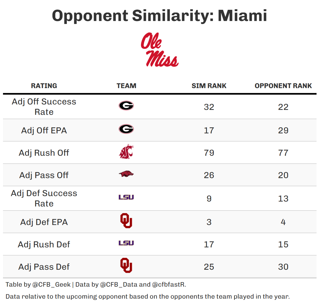Click LSU logo in Adj Def Success Rate row
The image size is (319, 306).
(x=126, y=197)
